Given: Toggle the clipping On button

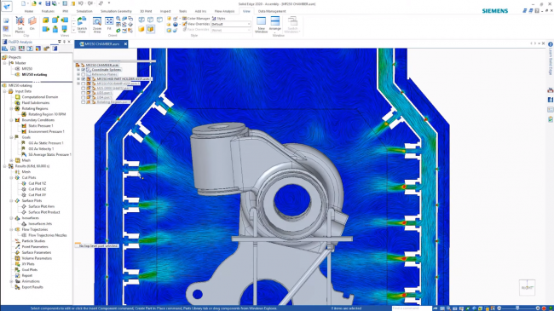Looking at the screenshot, I should (32, 24).
